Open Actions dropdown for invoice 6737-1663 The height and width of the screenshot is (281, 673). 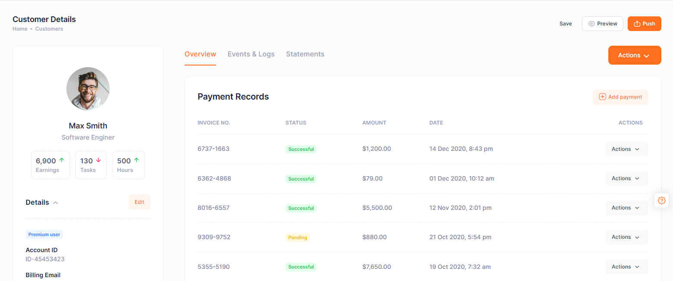pyautogui.click(x=626, y=149)
